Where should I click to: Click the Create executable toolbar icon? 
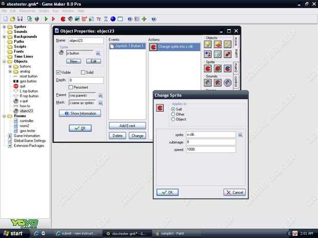(x=30, y=19)
